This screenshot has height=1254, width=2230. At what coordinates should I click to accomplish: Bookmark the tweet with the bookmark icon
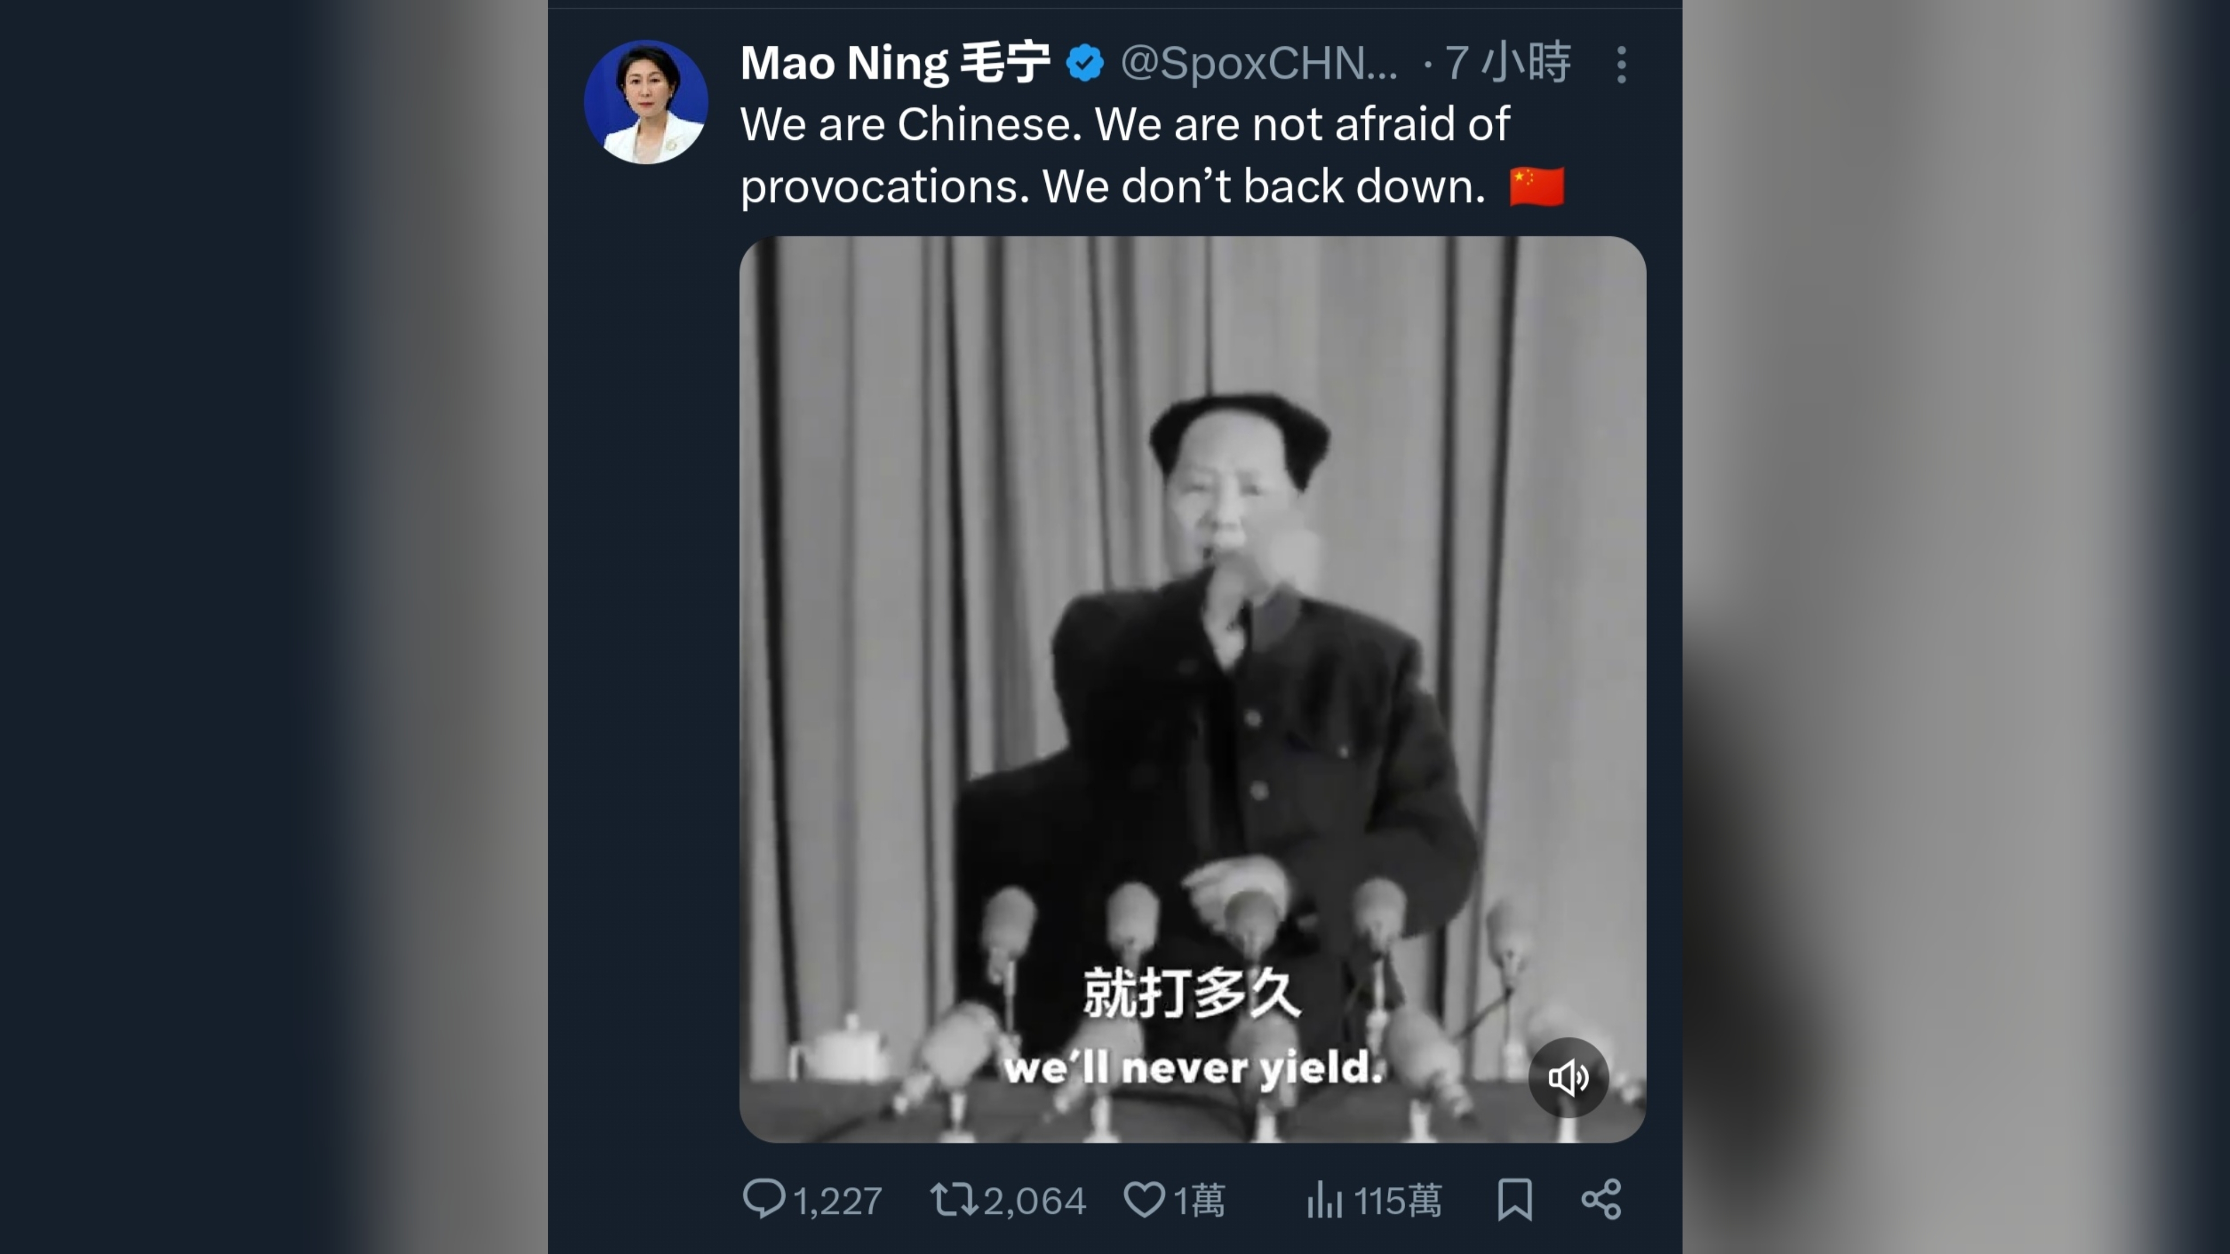[1515, 1200]
